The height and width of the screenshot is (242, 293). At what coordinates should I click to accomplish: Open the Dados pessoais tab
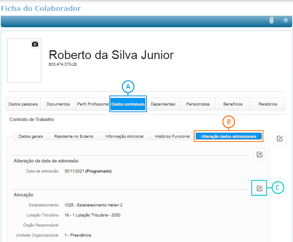(23, 104)
